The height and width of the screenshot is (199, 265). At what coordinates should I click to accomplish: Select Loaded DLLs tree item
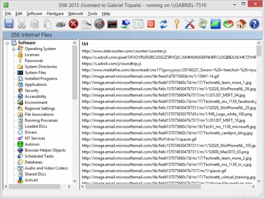pos(36,126)
